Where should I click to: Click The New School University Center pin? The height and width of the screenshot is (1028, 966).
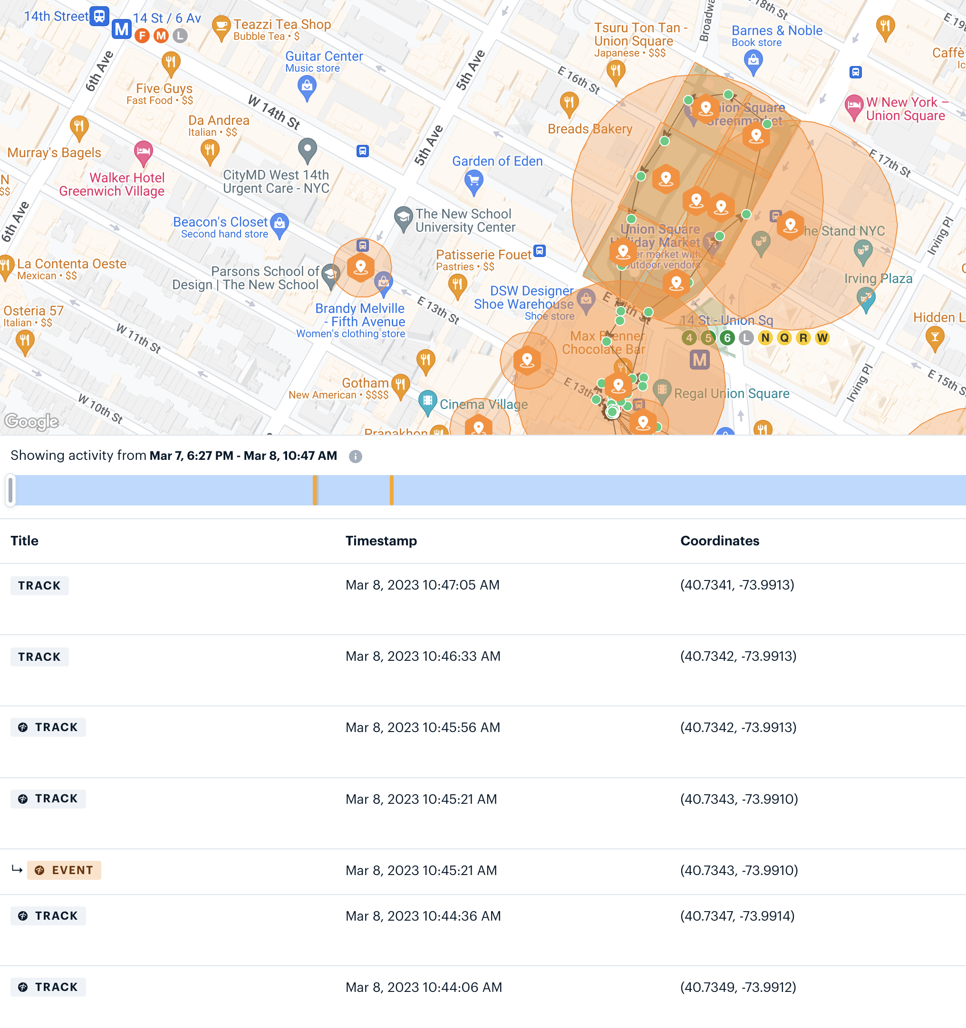click(403, 219)
